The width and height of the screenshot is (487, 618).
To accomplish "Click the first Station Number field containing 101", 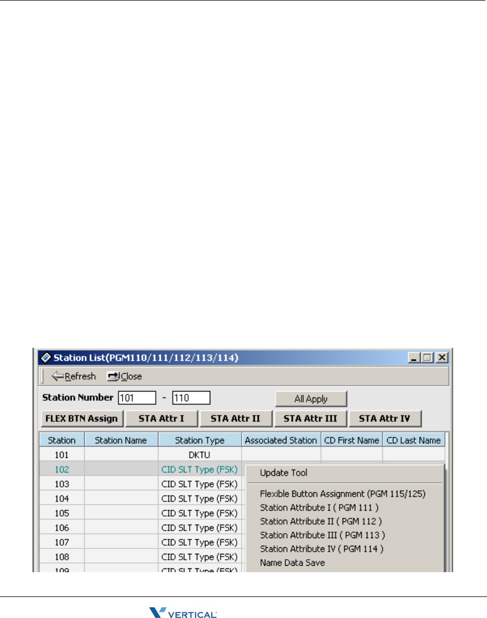I will (137, 397).
